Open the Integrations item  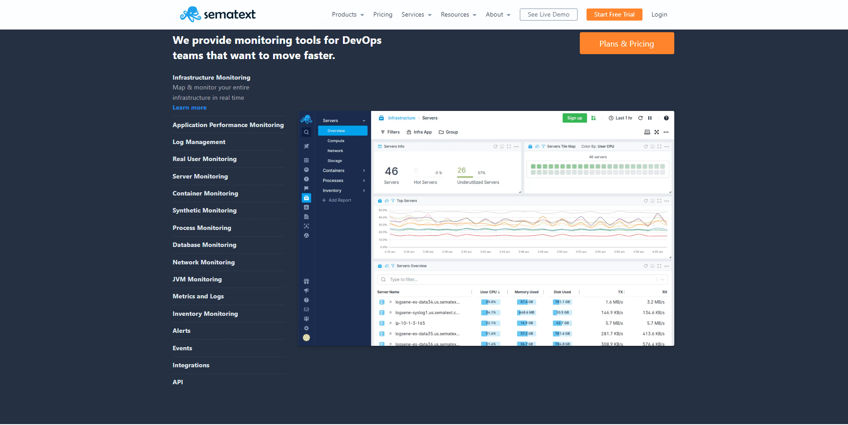(x=191, y=365)
